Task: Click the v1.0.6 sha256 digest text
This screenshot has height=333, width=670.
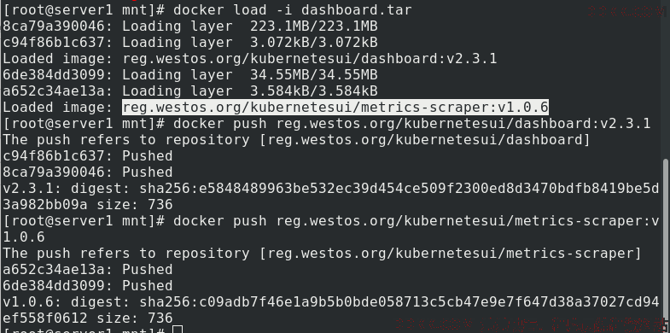Action: pyautogui.click(x=399, y=302)
